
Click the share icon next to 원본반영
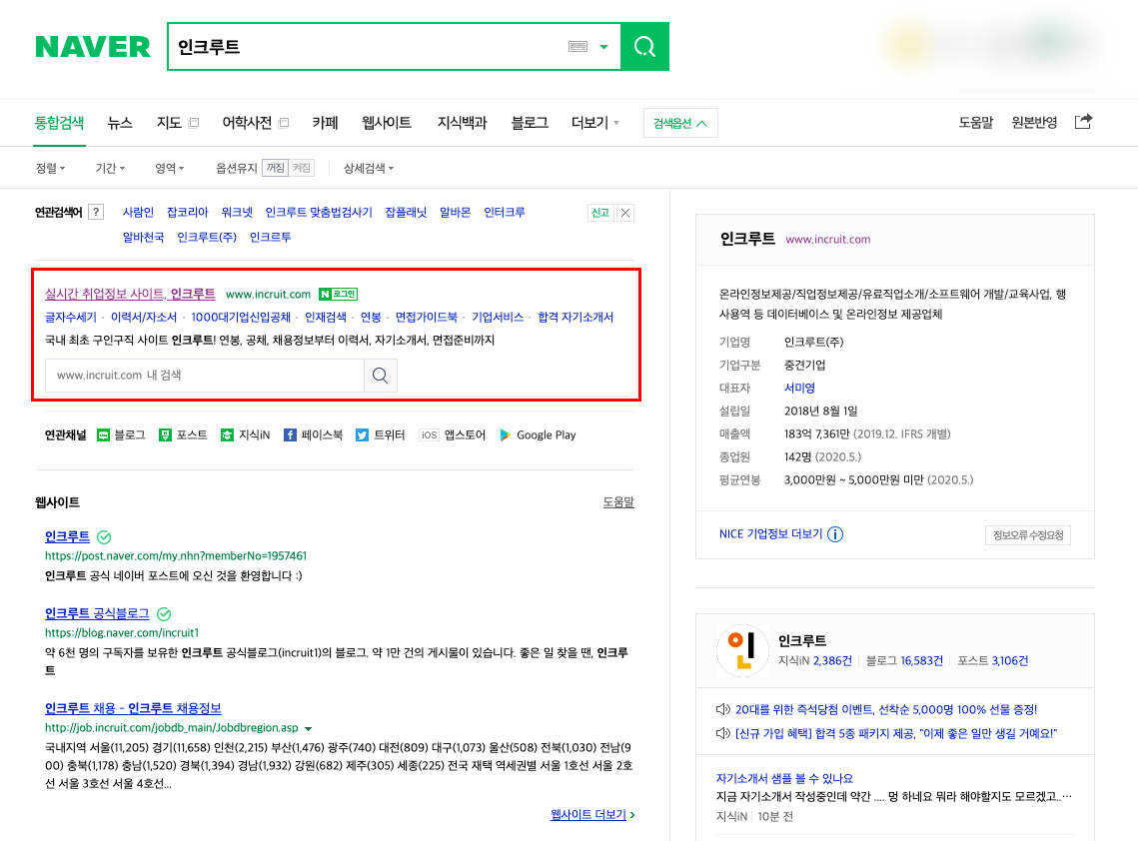coord(1083,122)
